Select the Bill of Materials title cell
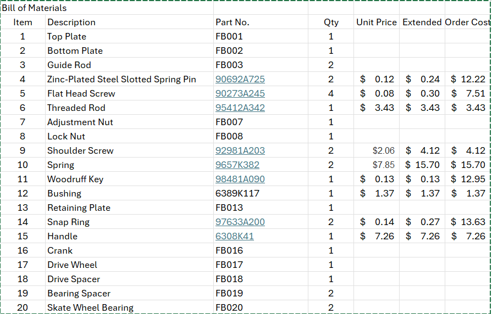Viewport: 492px width, 314px height. 34,8
